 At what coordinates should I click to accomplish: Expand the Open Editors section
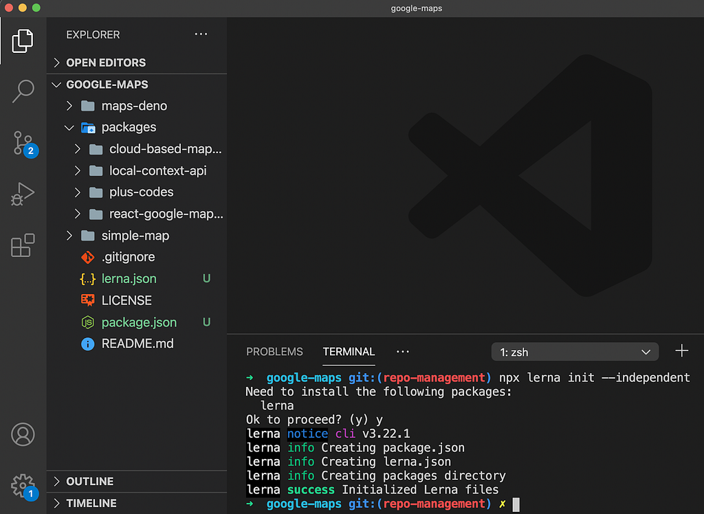[56, 63]
